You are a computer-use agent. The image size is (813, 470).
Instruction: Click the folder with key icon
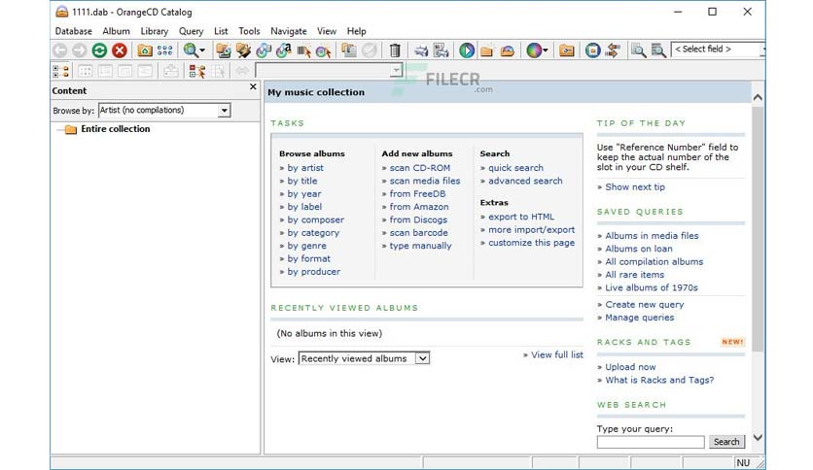[x=567, y=50]
